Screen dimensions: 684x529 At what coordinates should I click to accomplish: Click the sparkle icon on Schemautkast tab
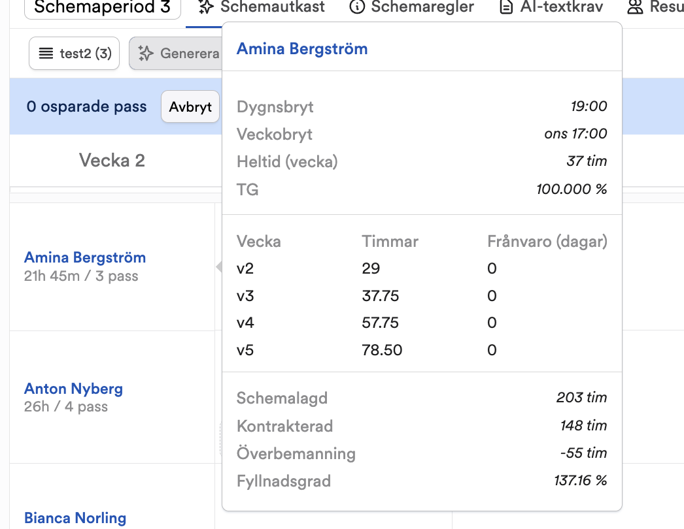[x=206, y=7]
